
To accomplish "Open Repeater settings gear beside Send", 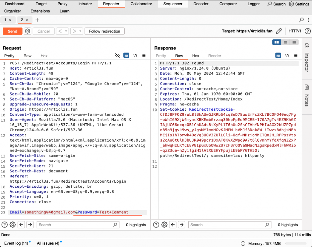I will click(28, 31).
